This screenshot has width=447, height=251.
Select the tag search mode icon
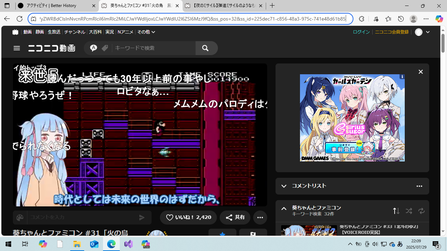(105, 48)
